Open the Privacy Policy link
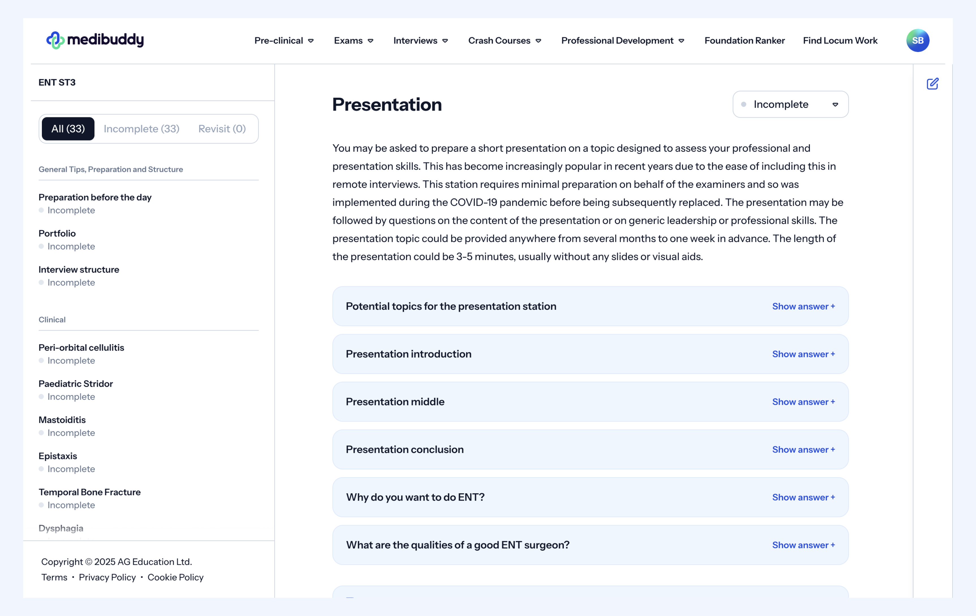Screen dimensions: 976x616 click(107, 577)
